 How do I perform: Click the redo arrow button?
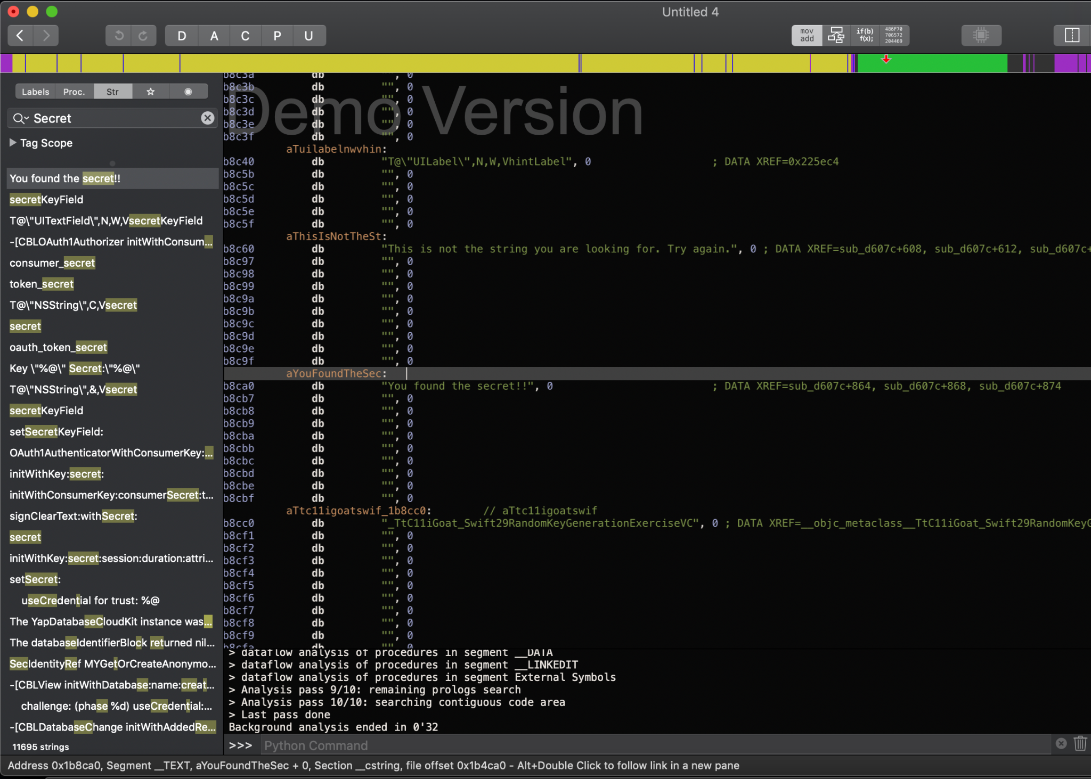143,36
